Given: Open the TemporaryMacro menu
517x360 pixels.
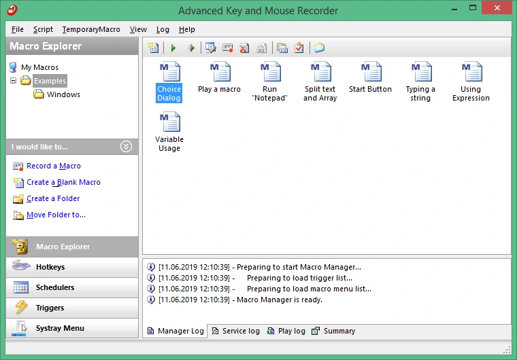Looking at the screenshot, I should (x=91, y=29).
